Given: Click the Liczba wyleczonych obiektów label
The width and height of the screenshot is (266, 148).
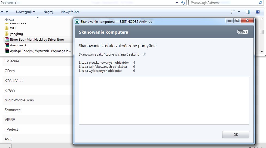Looking at the screenshot, I should point(100,71).
